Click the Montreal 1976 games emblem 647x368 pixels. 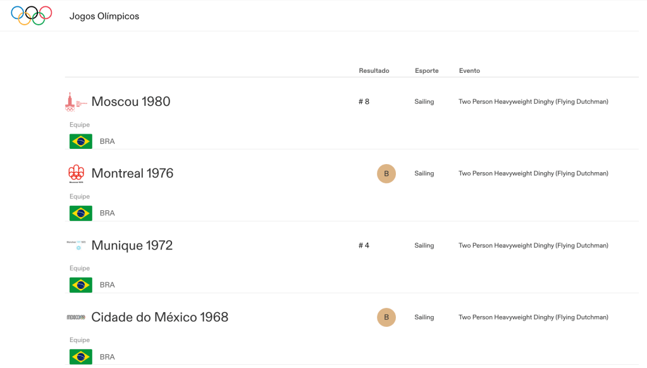76,174
